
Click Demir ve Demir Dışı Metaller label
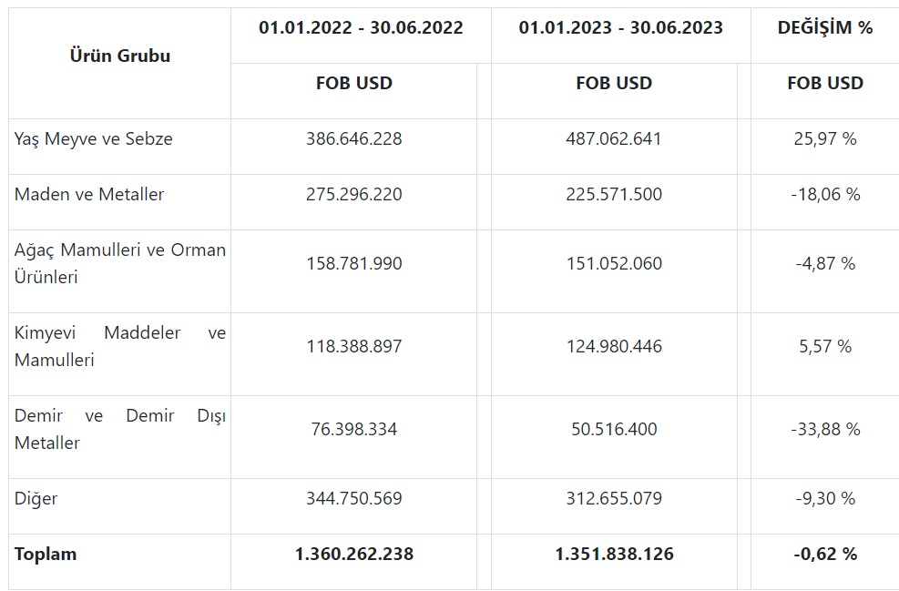(120, 429)
